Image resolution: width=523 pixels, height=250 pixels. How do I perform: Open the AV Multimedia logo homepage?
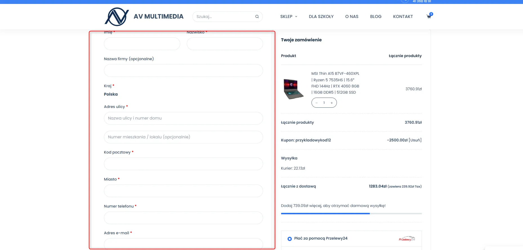(x=117, y=17)
